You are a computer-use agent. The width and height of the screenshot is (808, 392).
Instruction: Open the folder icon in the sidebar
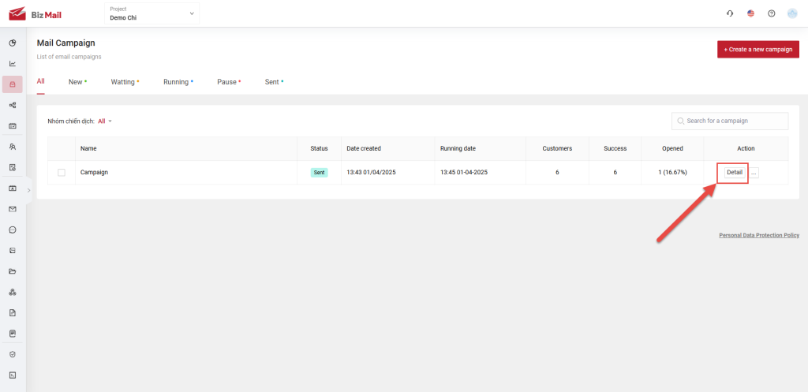13,271
